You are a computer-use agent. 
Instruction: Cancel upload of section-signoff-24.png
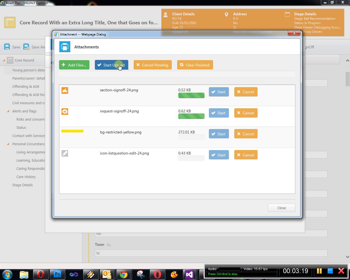point(246,92)
